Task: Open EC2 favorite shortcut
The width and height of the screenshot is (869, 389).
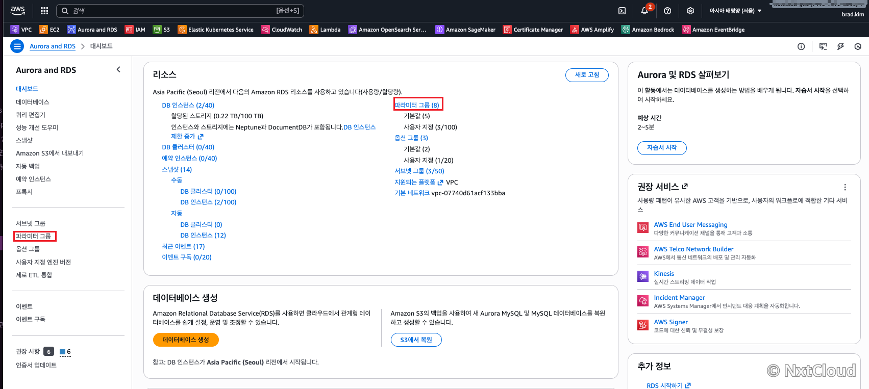Action: [49, 30]
